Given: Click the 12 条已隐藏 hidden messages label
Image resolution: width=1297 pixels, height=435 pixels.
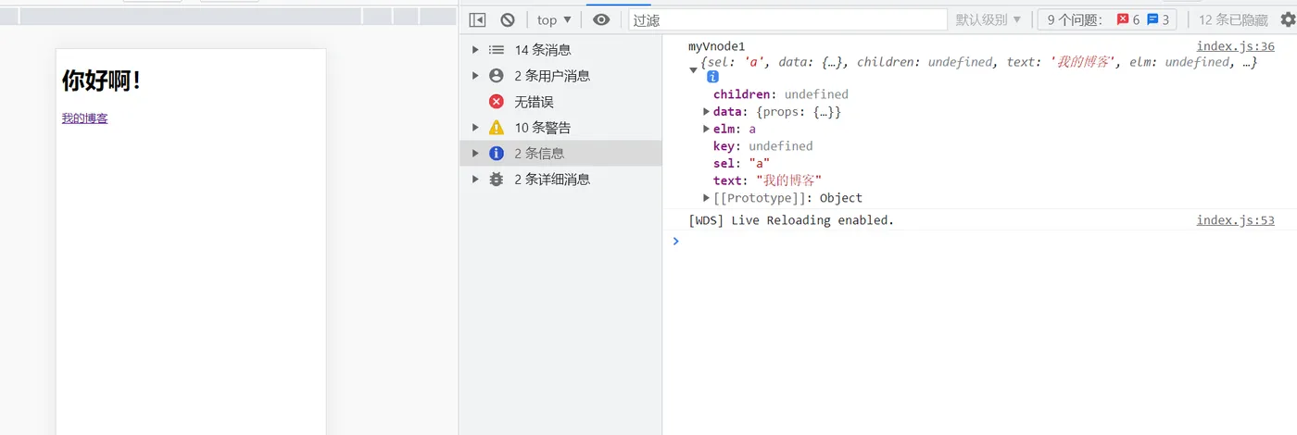Looking at the screenshot, I should pos(1233,19).
